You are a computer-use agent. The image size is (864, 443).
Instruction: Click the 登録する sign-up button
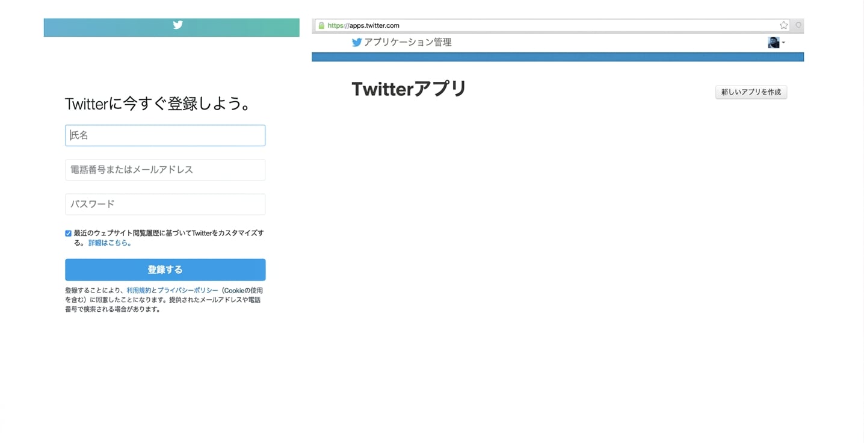(165, 270)
